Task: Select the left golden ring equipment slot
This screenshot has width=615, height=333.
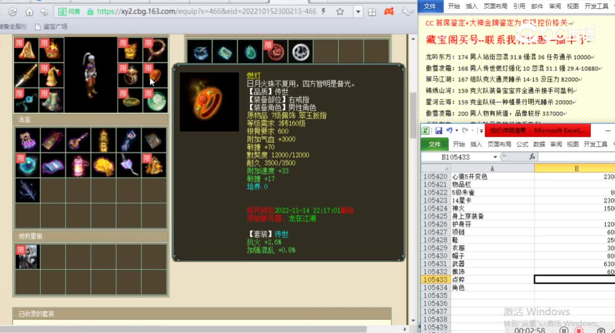Action: point(130,75)
